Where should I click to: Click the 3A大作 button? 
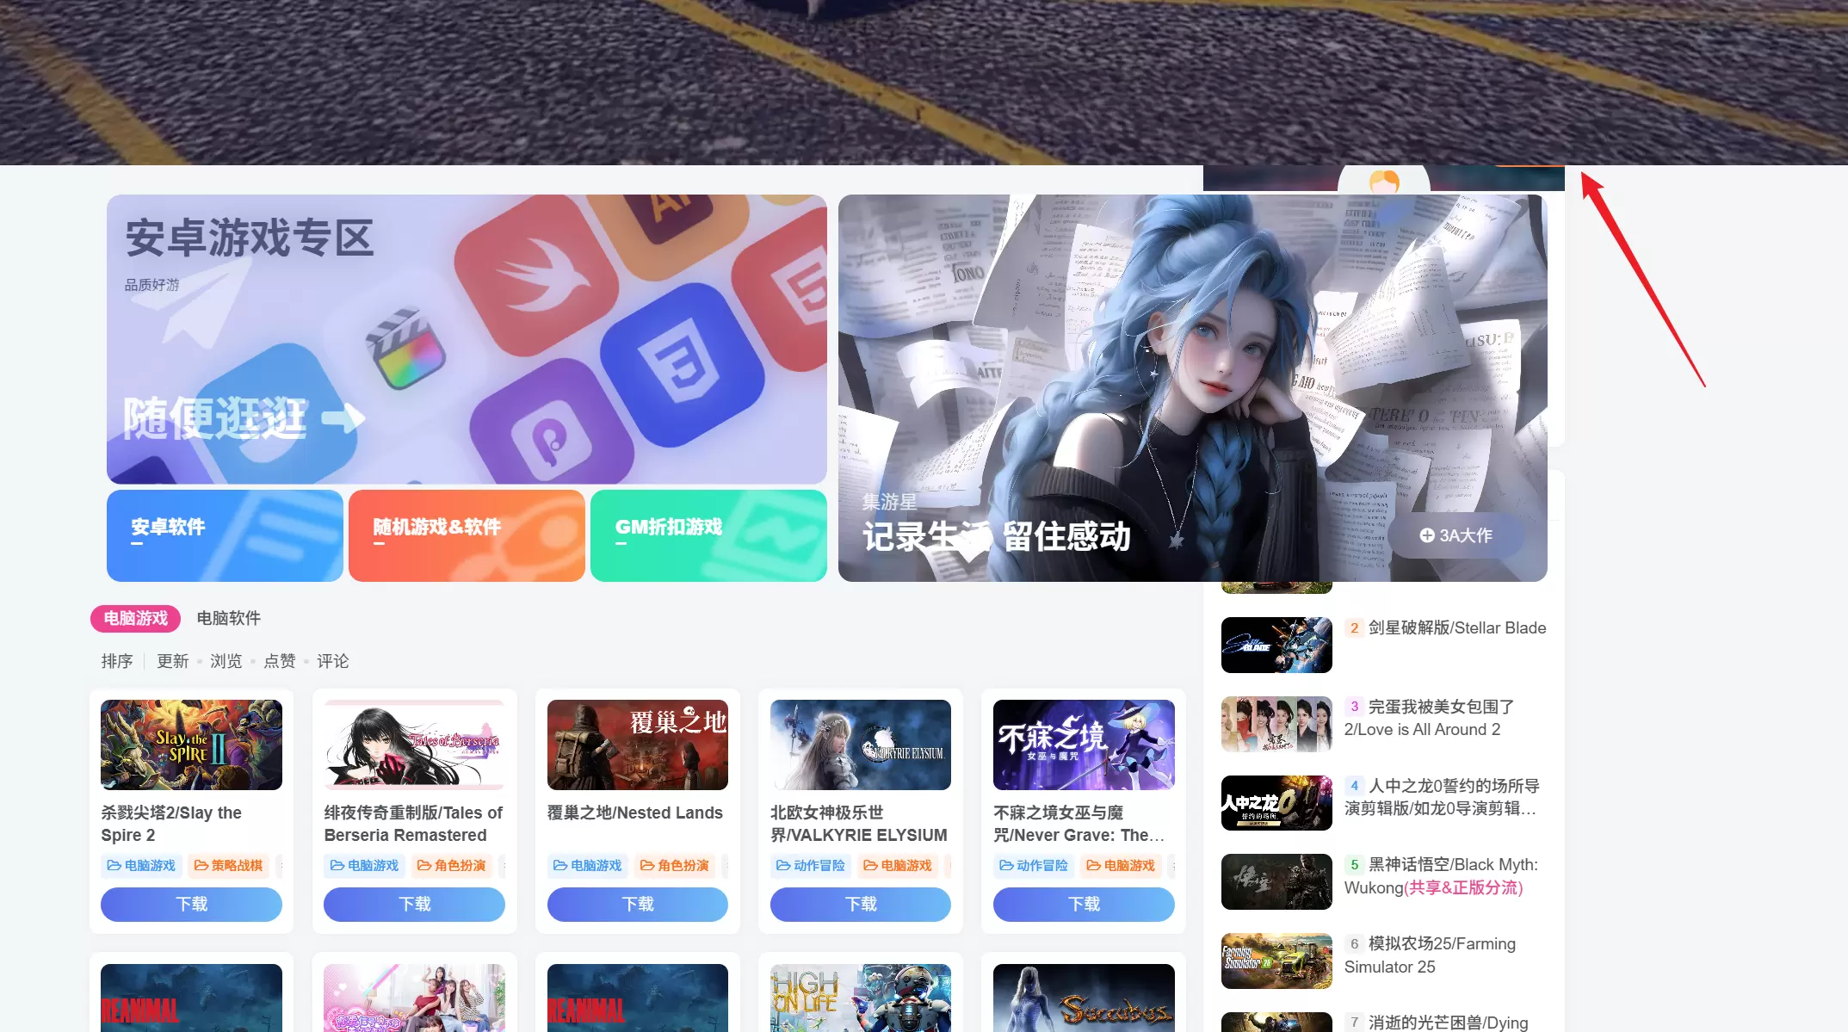tap(1456, 535)
